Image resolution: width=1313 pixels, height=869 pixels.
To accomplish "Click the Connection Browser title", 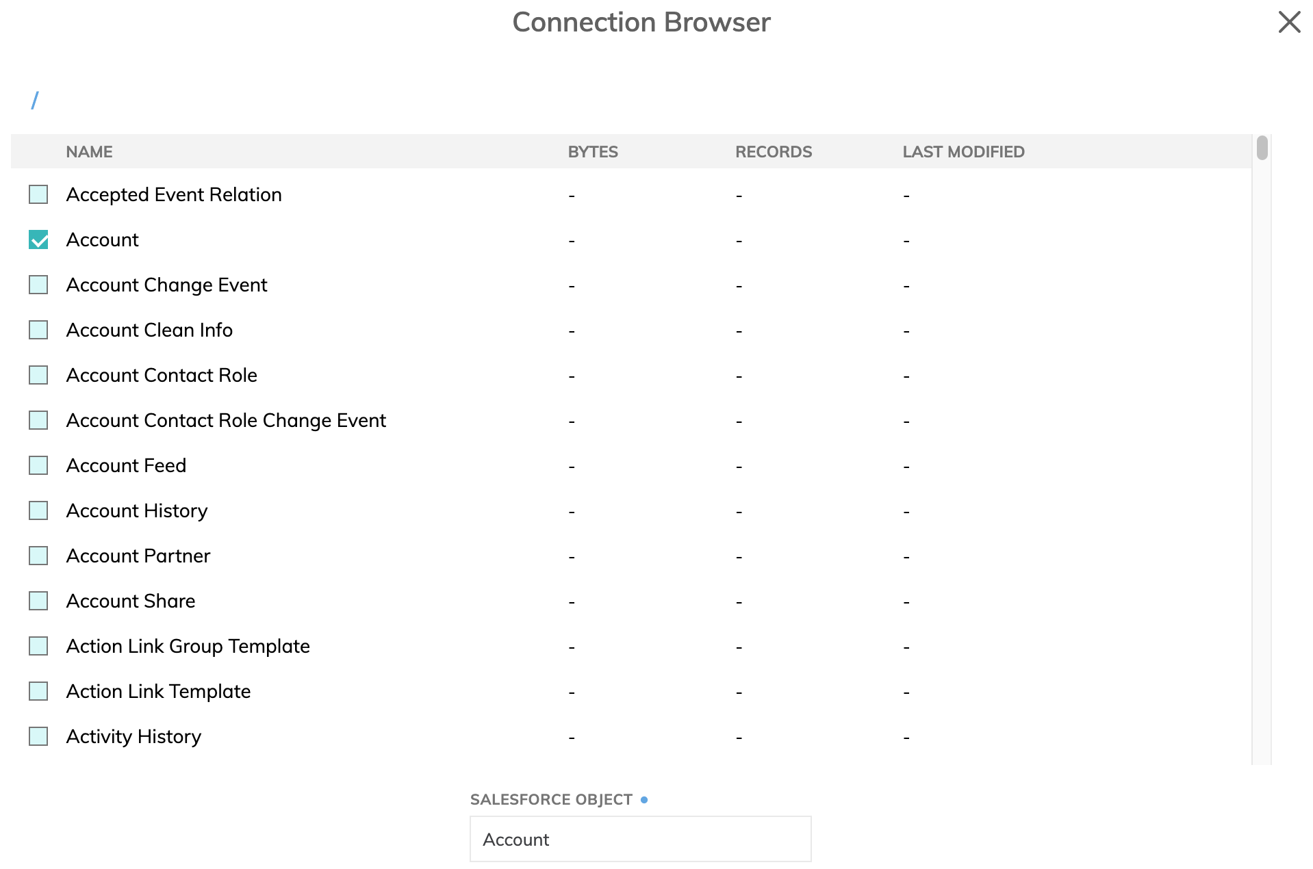I will (x=641, y=22).
